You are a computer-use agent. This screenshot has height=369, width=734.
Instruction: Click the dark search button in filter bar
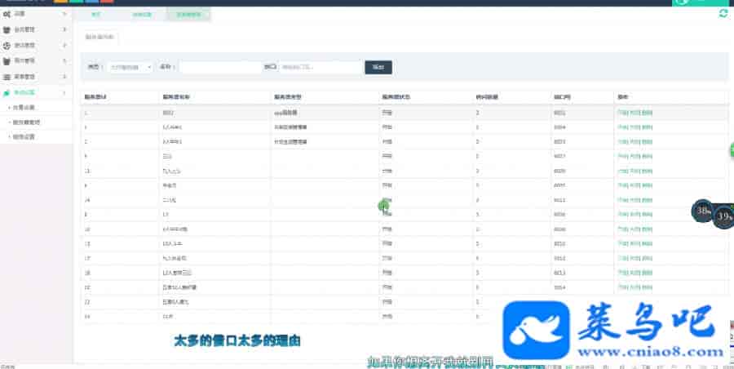click(x=378, y=67)
